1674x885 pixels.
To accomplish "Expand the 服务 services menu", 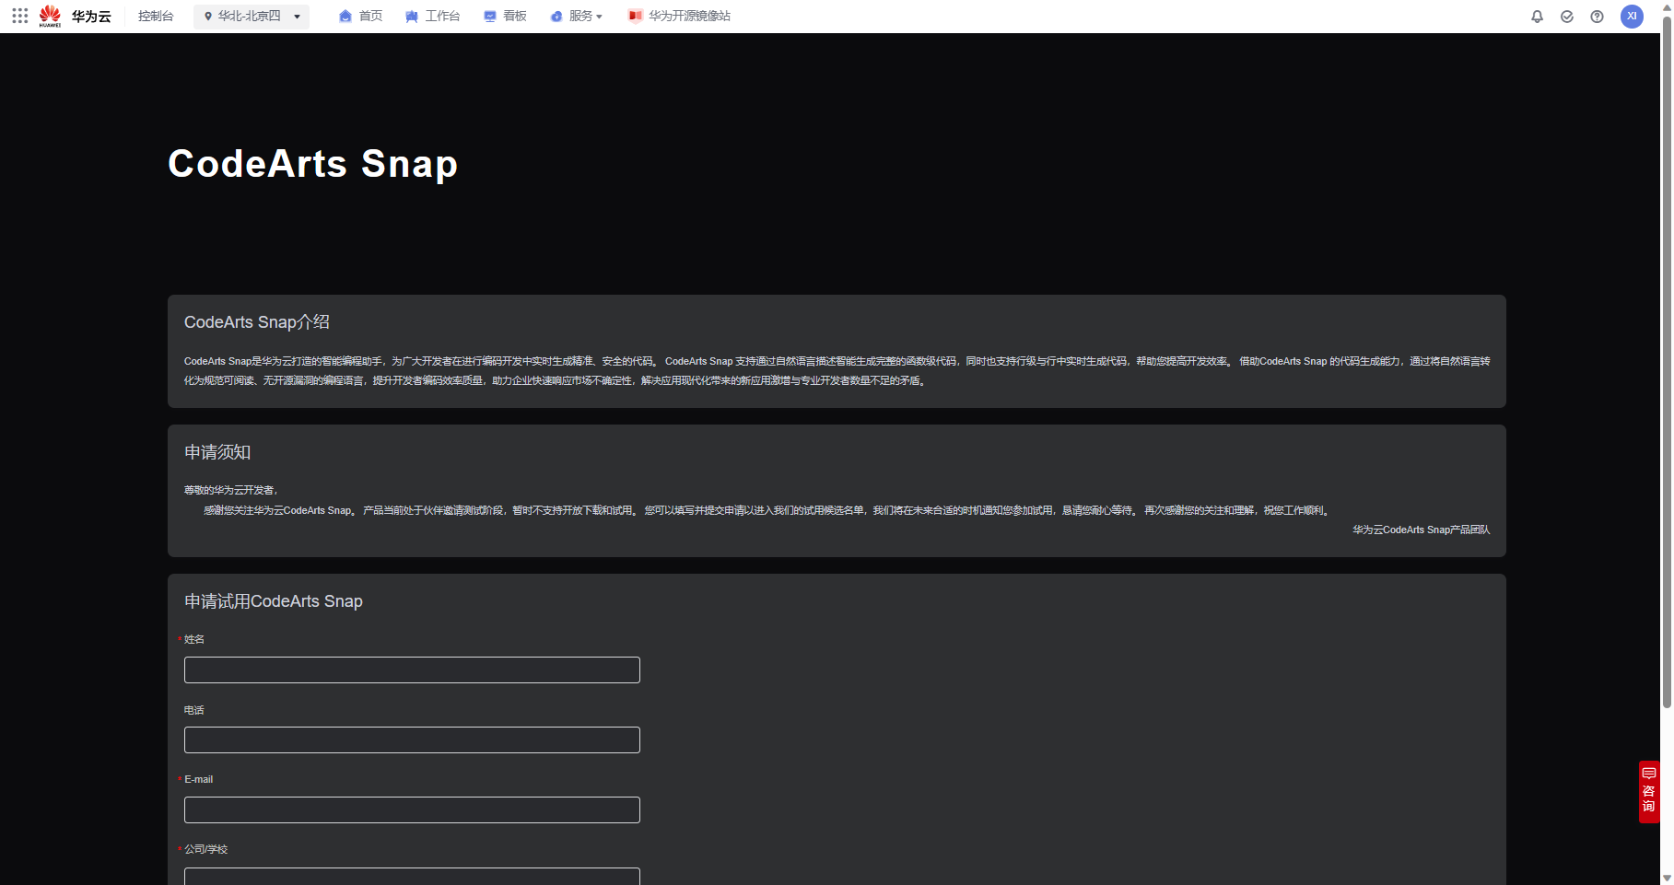I will point(577,16).
